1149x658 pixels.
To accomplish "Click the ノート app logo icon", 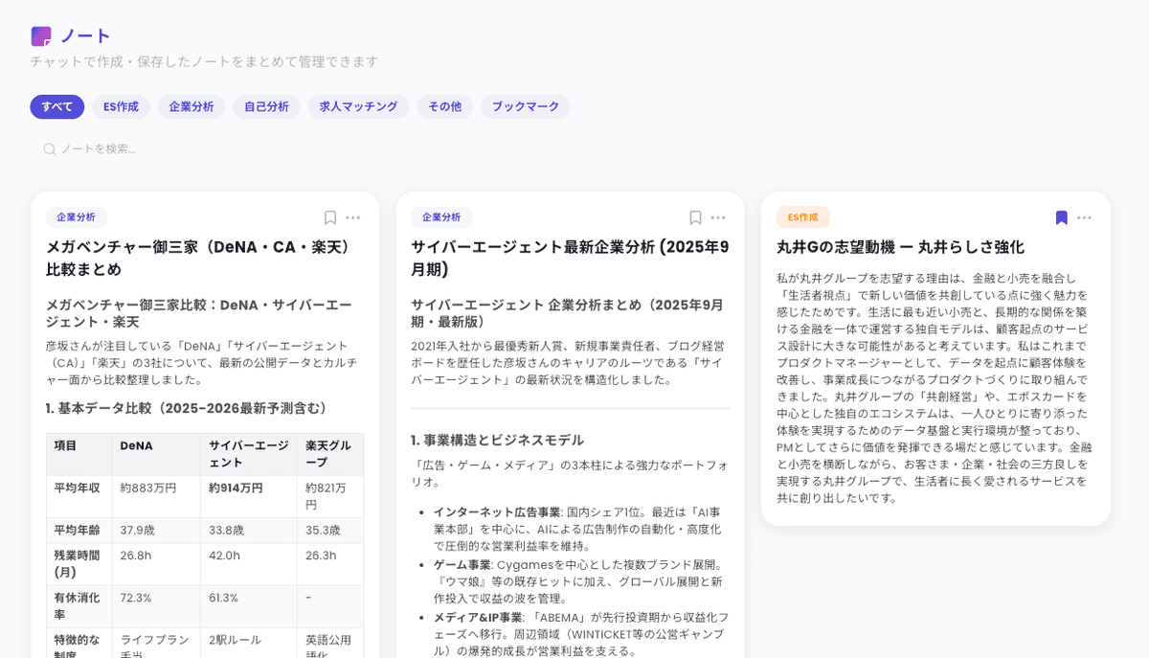I will [x=39, y=35].
